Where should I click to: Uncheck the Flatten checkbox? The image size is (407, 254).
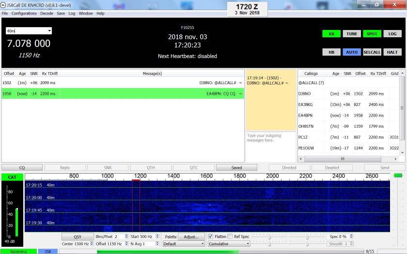tap(211, 237)
